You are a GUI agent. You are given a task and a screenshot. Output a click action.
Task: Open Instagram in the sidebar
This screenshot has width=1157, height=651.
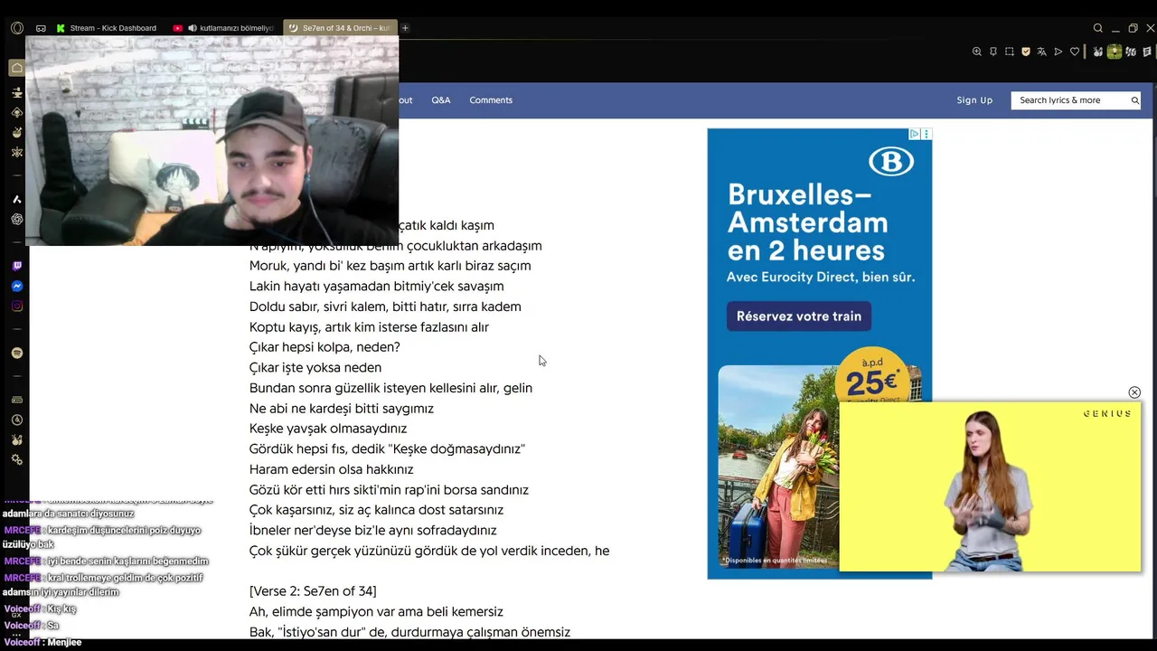(16, 307)
